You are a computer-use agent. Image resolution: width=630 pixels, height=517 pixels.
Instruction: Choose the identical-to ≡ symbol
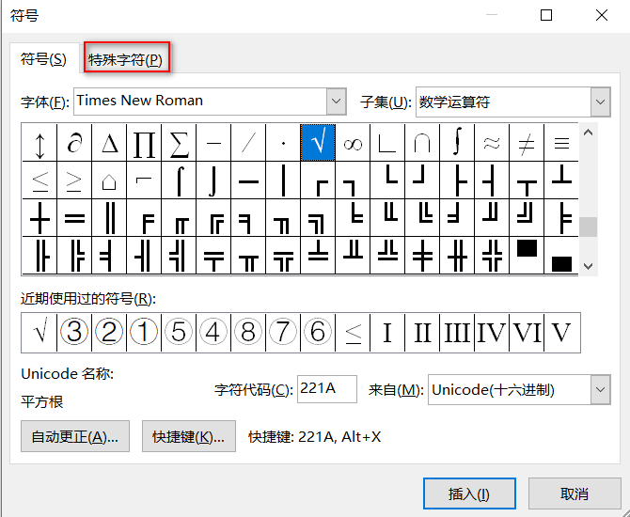[561, 143]
